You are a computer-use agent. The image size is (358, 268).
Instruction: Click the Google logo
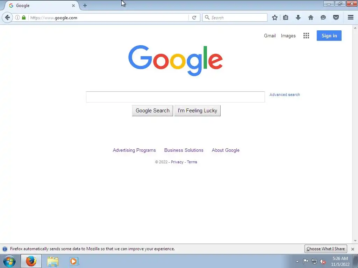[176, 60]
